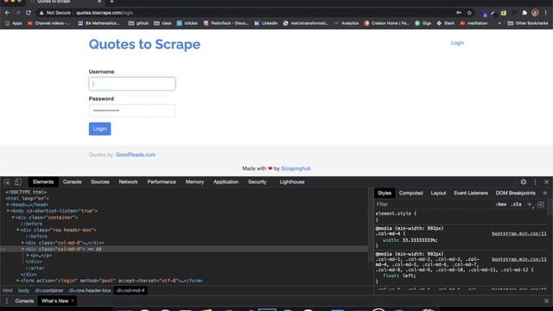Open the Security tab
The width and height of the screenshot is (553, 311).
257,182
